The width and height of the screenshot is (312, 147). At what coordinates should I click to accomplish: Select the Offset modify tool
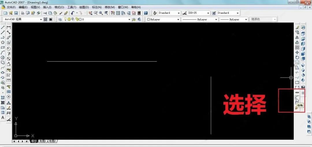(297, 42)
